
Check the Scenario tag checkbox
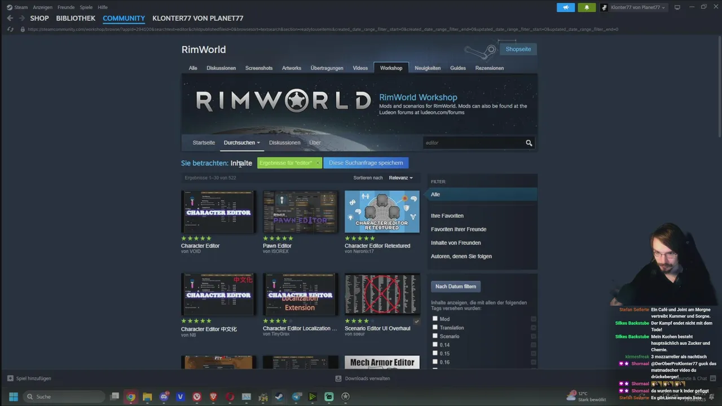click(435, 336)
